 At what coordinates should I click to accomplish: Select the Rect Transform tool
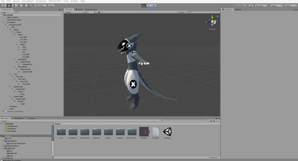(x=24, y=6)
